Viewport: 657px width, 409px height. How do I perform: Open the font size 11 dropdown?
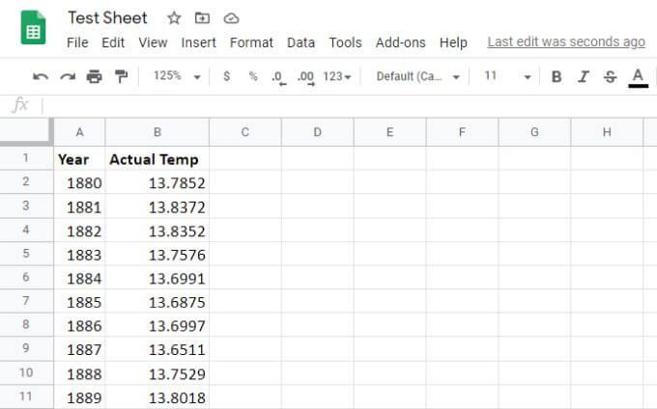[507, 76]
